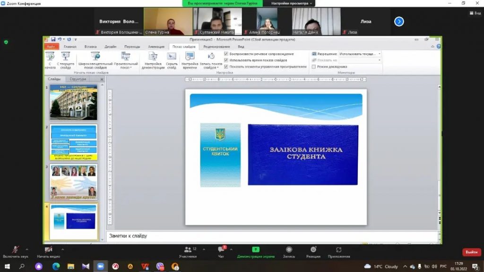Screen dimensions: 484x272
Task: Click the 'Скрыть слайд' hide slide icon
Action: click(x=172, y=57)
